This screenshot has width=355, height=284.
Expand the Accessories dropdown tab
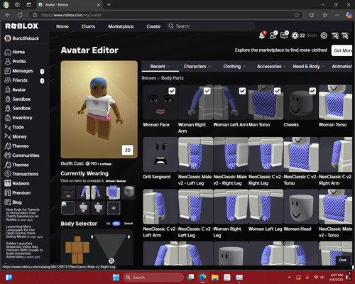point(271,67)
